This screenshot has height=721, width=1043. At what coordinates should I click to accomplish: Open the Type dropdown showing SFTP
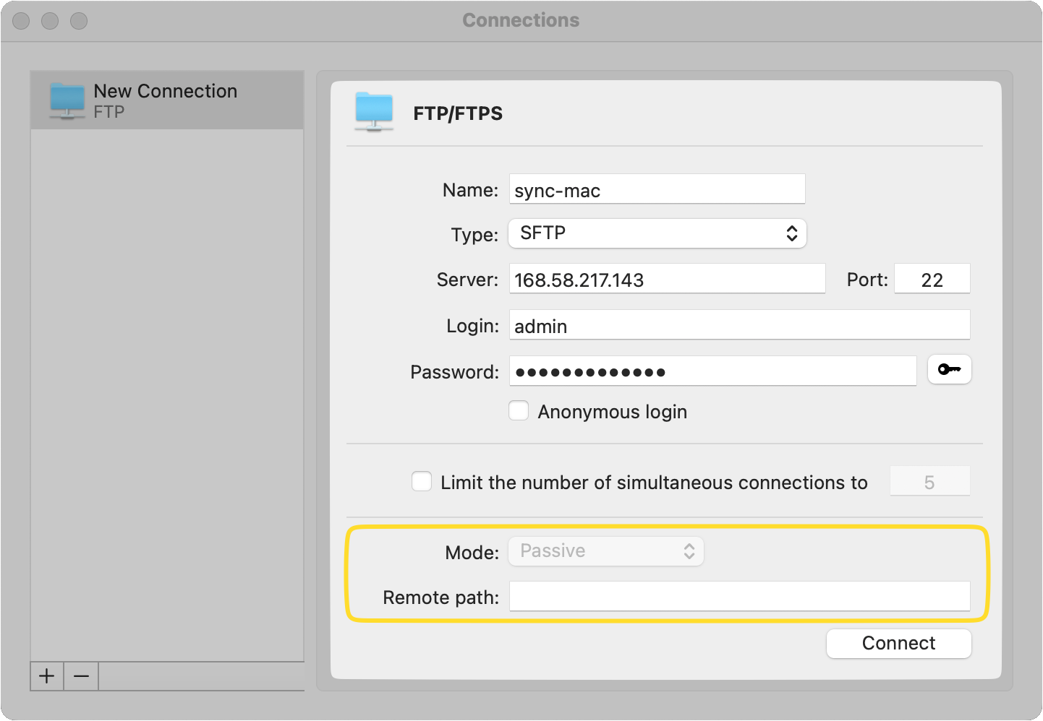[657, 233]
